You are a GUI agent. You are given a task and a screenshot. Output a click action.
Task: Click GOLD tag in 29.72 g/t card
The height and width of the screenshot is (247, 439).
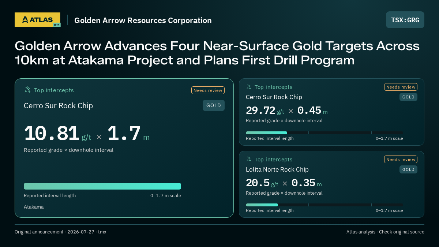[408, 97]
